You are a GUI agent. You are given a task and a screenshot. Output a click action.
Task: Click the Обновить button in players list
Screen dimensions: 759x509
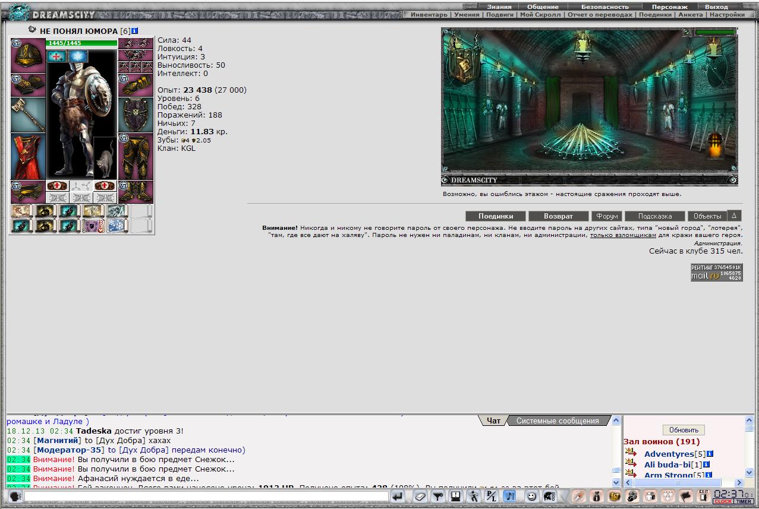point(684,430)
